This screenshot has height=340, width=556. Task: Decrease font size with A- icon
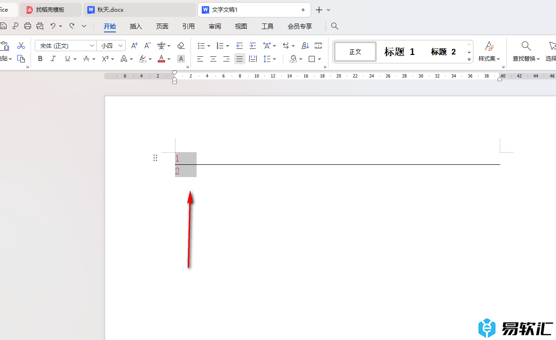coord(147,46)
